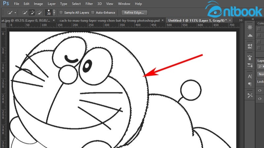Click the vertical ruler beside canvas

(x=3, y=88)
